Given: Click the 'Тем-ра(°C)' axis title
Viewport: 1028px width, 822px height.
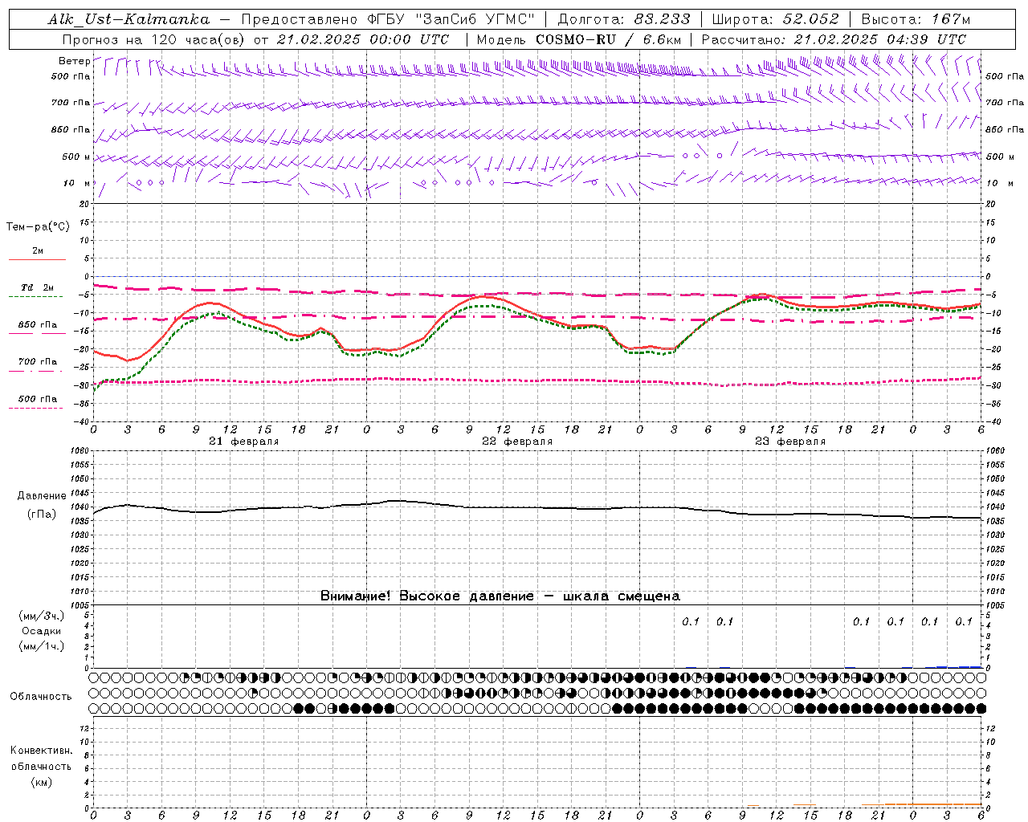Looking at the screenshot, I should coord(38,227).
